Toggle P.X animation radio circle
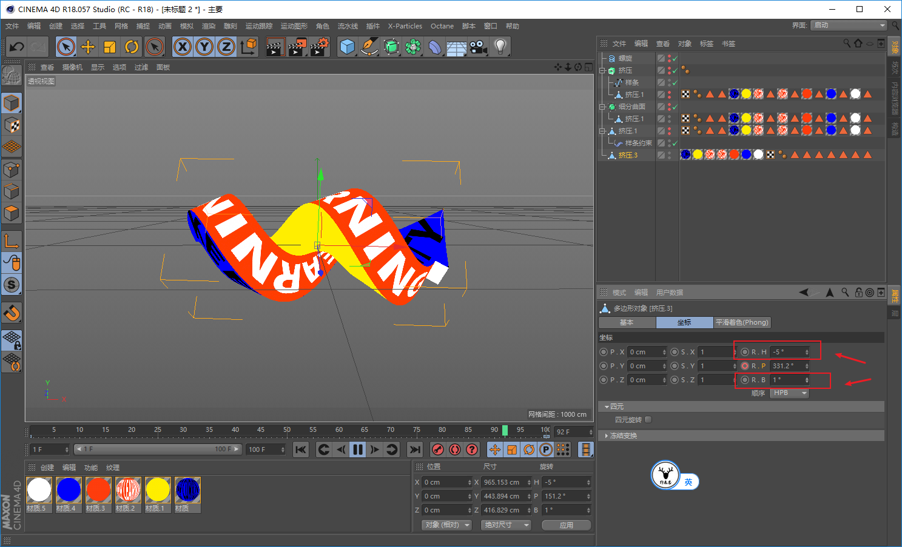Screen dimensions: 902x547 pyautogui.click(x=604, y=352)
